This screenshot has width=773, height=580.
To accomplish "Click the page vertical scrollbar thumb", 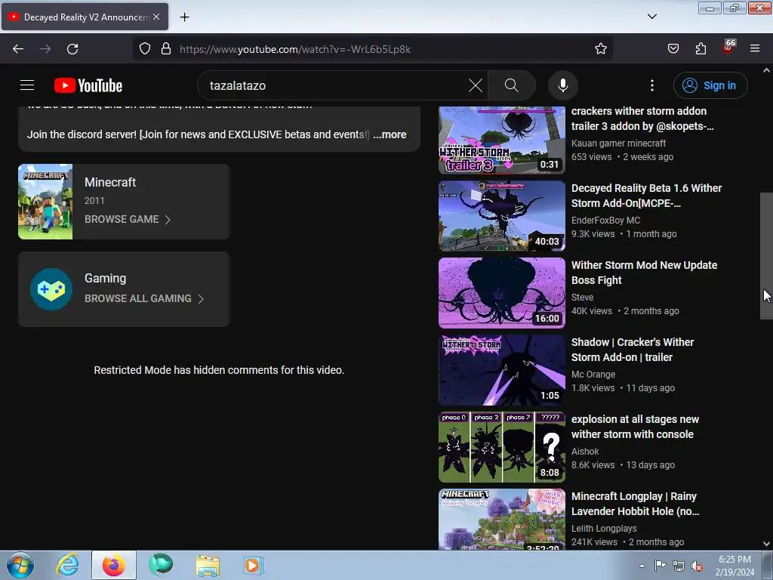I will (766, 255).
